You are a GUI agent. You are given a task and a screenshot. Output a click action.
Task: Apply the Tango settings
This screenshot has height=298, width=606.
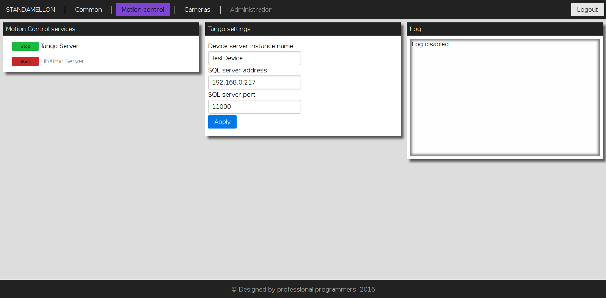pos(222,122)
